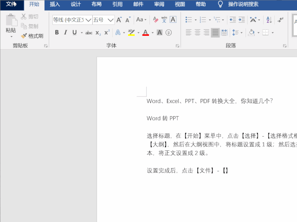Click the decrease font size icon
Screen dimensions: 297x222
click(x=128, y=20)
